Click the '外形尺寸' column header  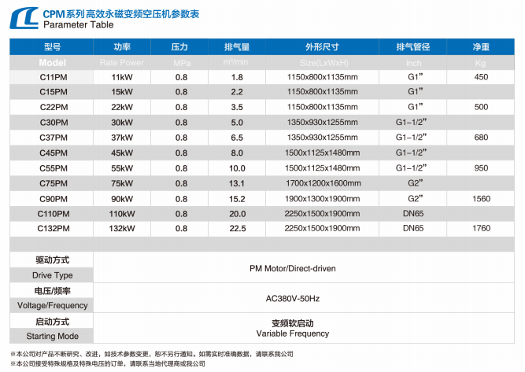click(322, 47)
